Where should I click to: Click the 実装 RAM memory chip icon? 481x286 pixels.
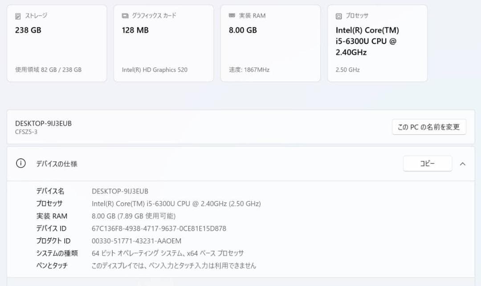tap(231, 15)
